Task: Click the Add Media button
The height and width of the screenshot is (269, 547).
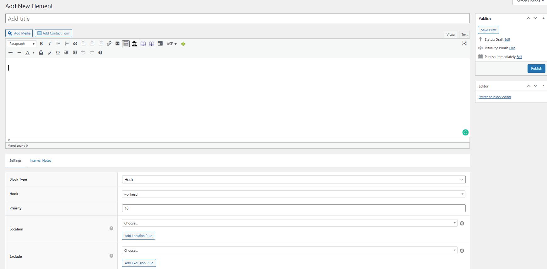Action: 19,33
